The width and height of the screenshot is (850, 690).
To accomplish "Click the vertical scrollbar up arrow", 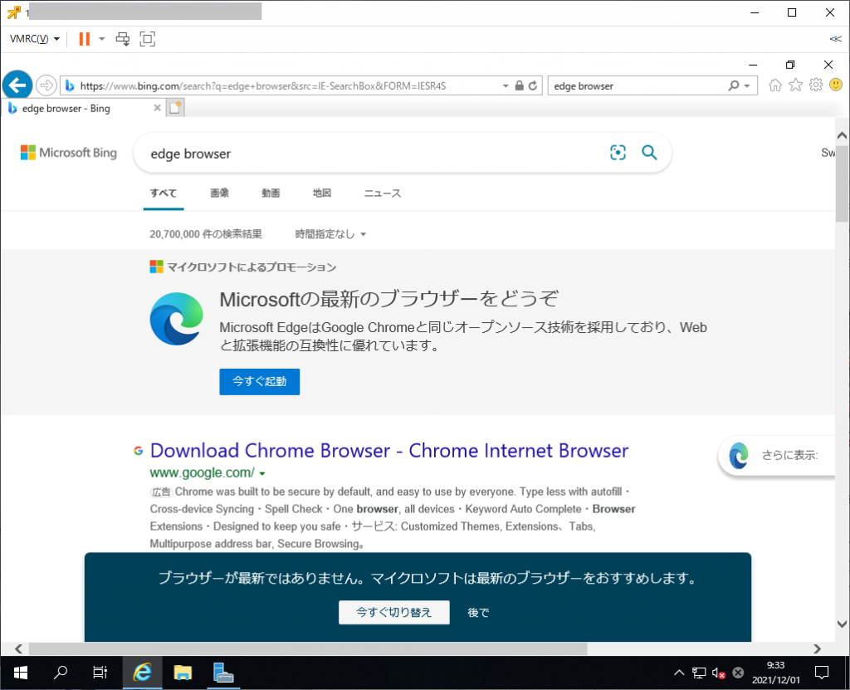I will [842, 135].
